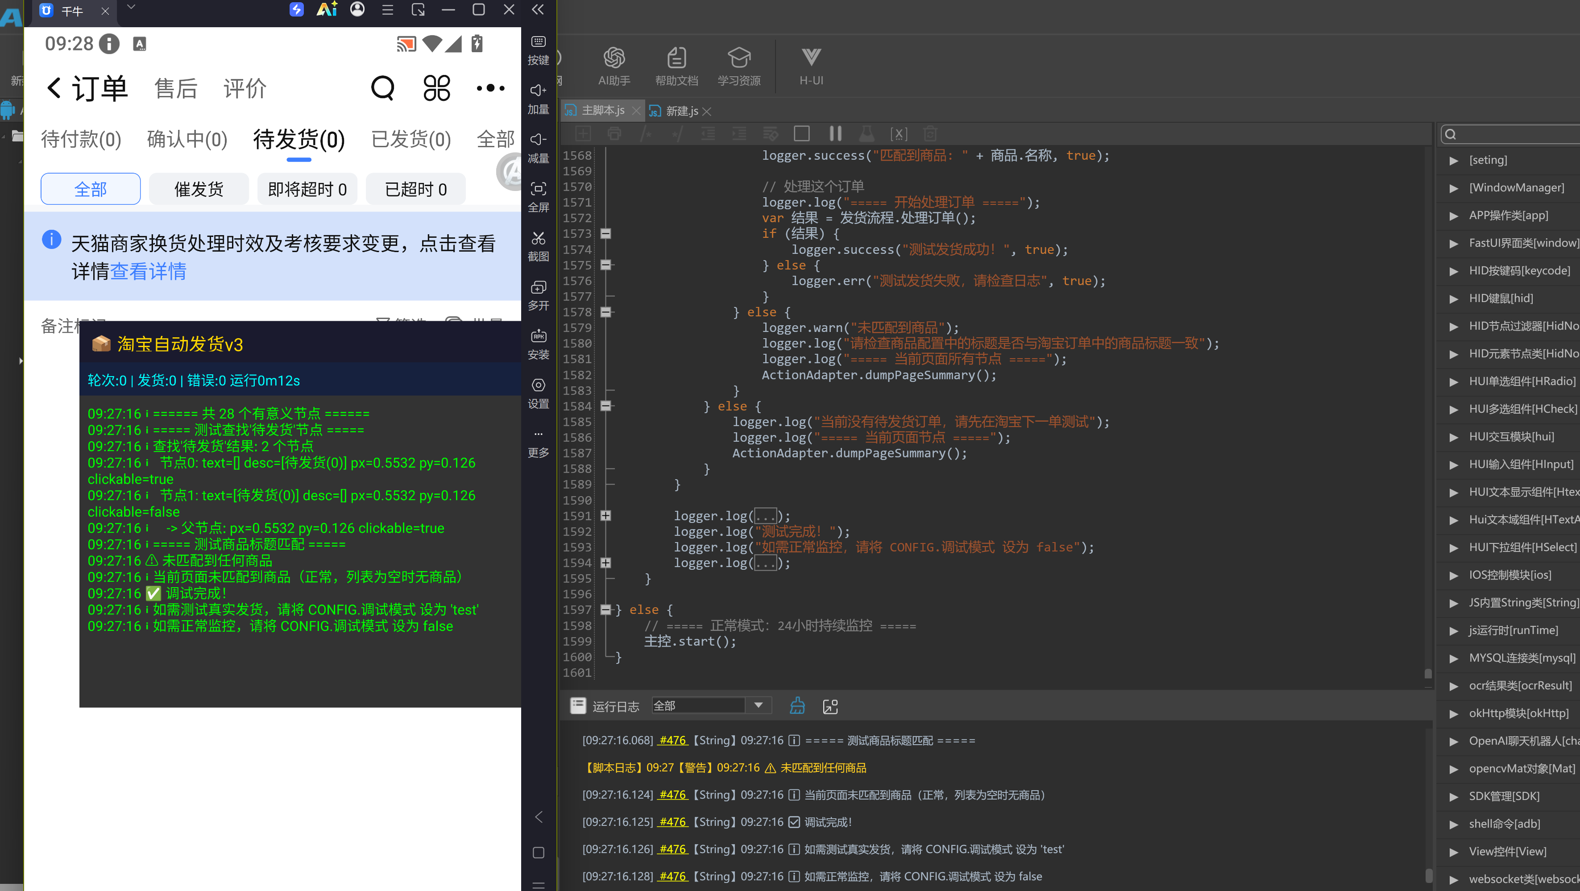
Task: Expand the okHttp模块[okHttp] tree node
Action: [1453, 714]
